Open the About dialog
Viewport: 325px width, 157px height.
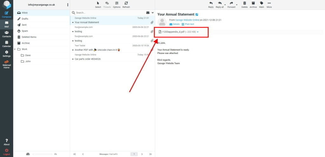tap(6, 142)
